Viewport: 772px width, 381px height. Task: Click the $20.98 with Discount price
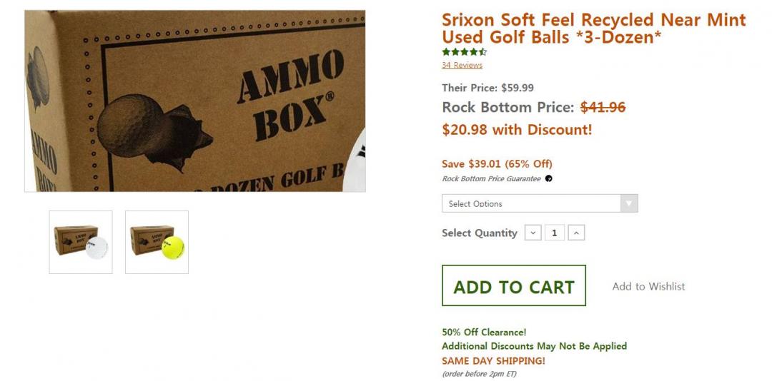[517, 130]
